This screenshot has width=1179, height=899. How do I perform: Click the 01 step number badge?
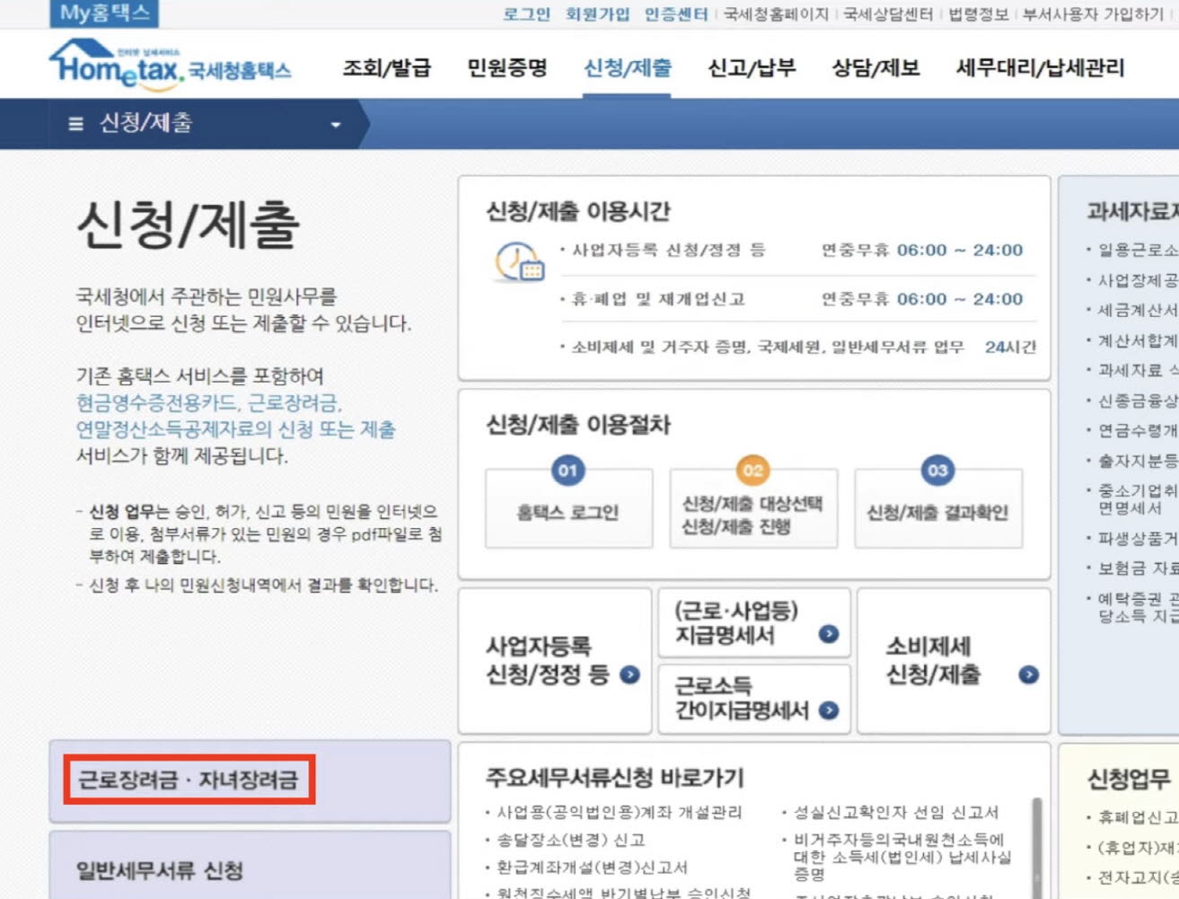pos(568,470)
